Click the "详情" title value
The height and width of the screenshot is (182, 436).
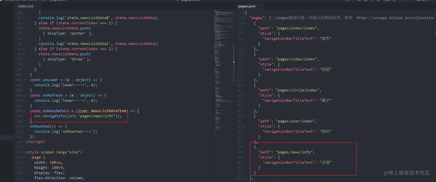tap(326, 163)
